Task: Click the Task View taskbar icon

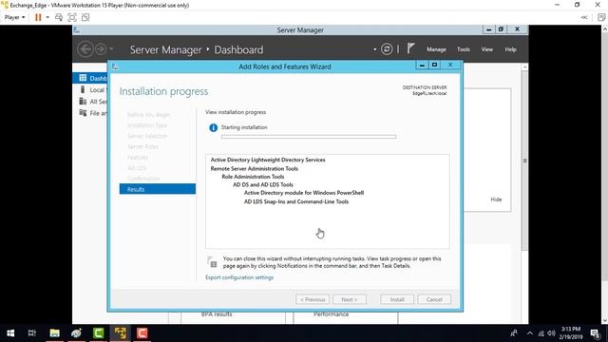Action: point(32,333)
